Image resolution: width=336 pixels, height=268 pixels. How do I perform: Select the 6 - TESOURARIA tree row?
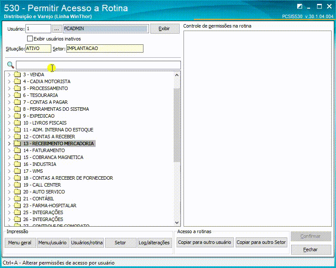coord(40,95)
